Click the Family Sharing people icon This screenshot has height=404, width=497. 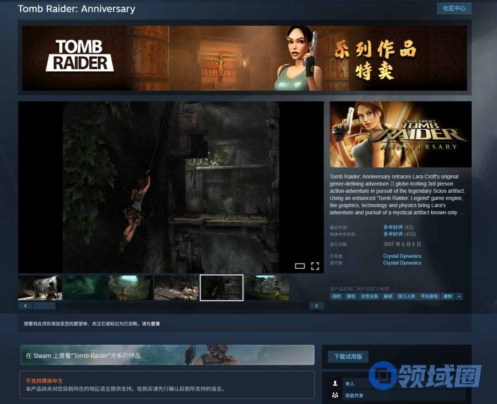point(335,395)
